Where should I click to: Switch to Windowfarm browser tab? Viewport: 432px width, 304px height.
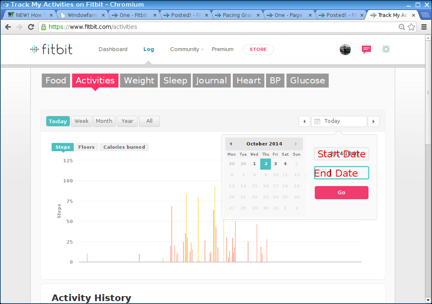82,15
